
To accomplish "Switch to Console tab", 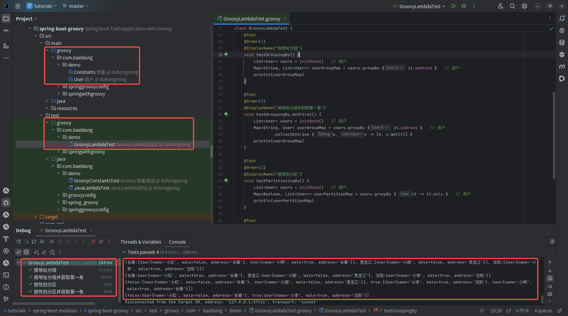I will 177,242.
